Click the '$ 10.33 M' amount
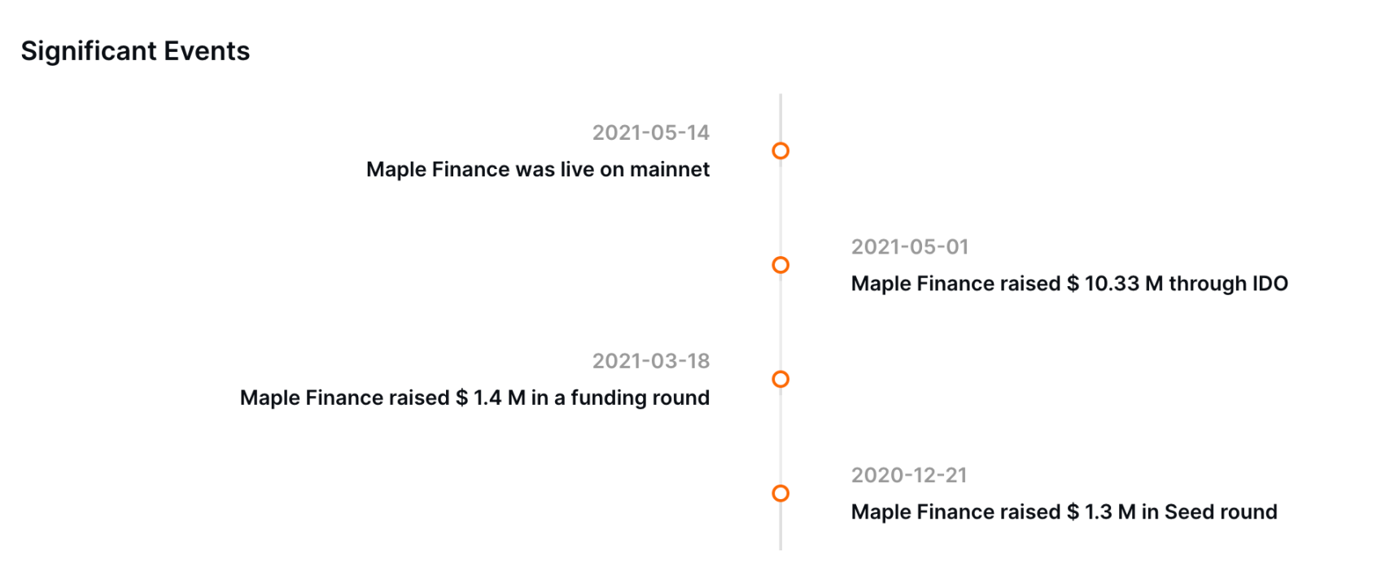Screen dimensions: 1390x587 (1115, 284)
